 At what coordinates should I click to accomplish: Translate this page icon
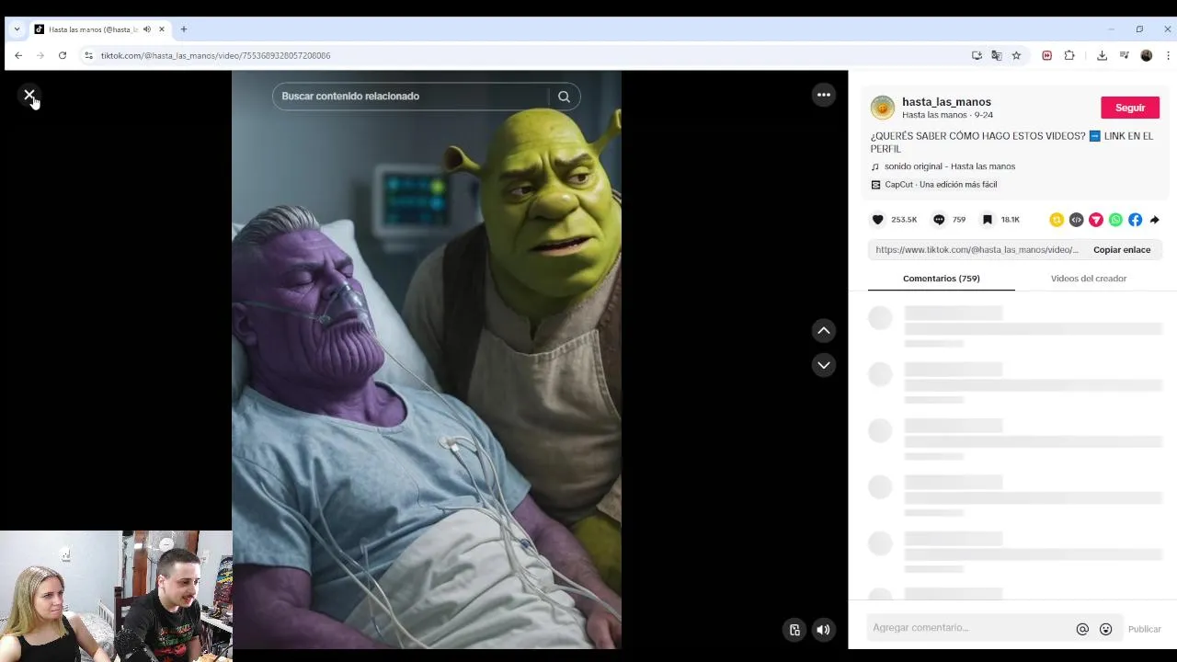pyautogui.click(x=997, y=55)
